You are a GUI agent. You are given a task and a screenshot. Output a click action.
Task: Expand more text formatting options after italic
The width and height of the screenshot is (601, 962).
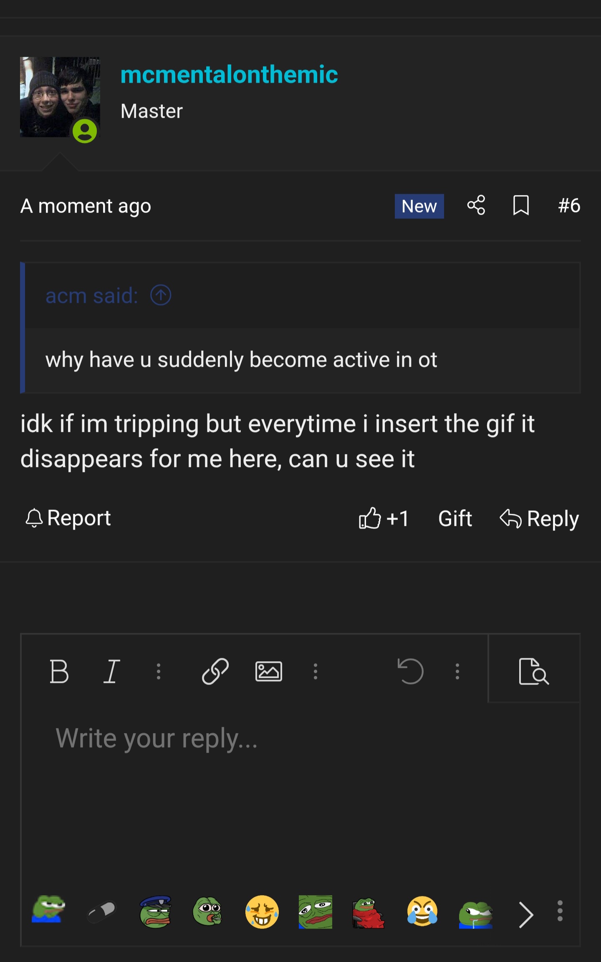coord(159,671)
